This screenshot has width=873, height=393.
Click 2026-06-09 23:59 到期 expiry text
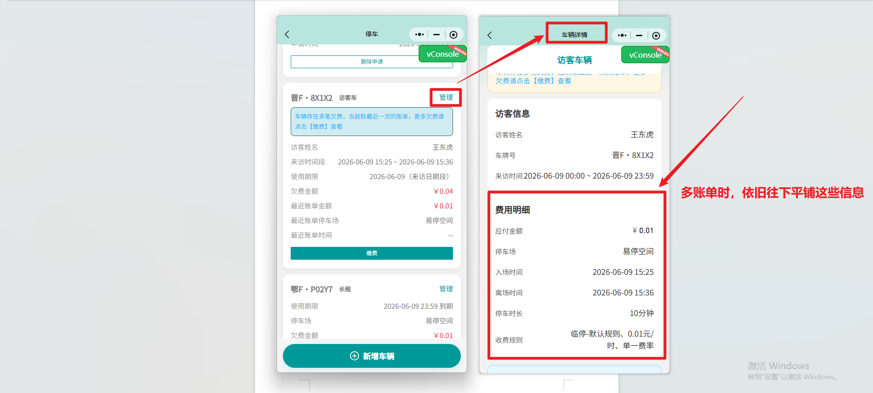click(x=418, y=306)
